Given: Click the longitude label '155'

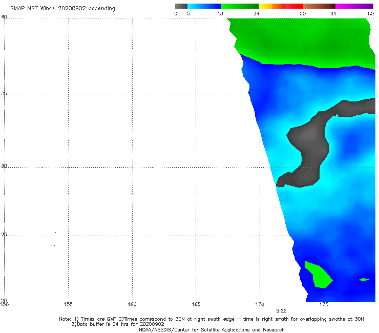Looking at the screenshot, I should point(68,304).
